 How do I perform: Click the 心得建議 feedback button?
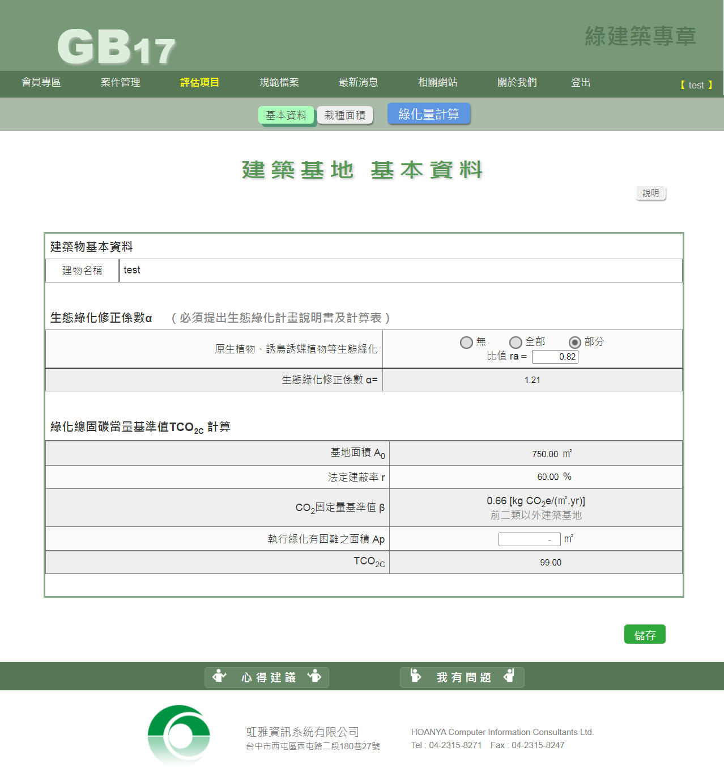[x=267, y=677]
